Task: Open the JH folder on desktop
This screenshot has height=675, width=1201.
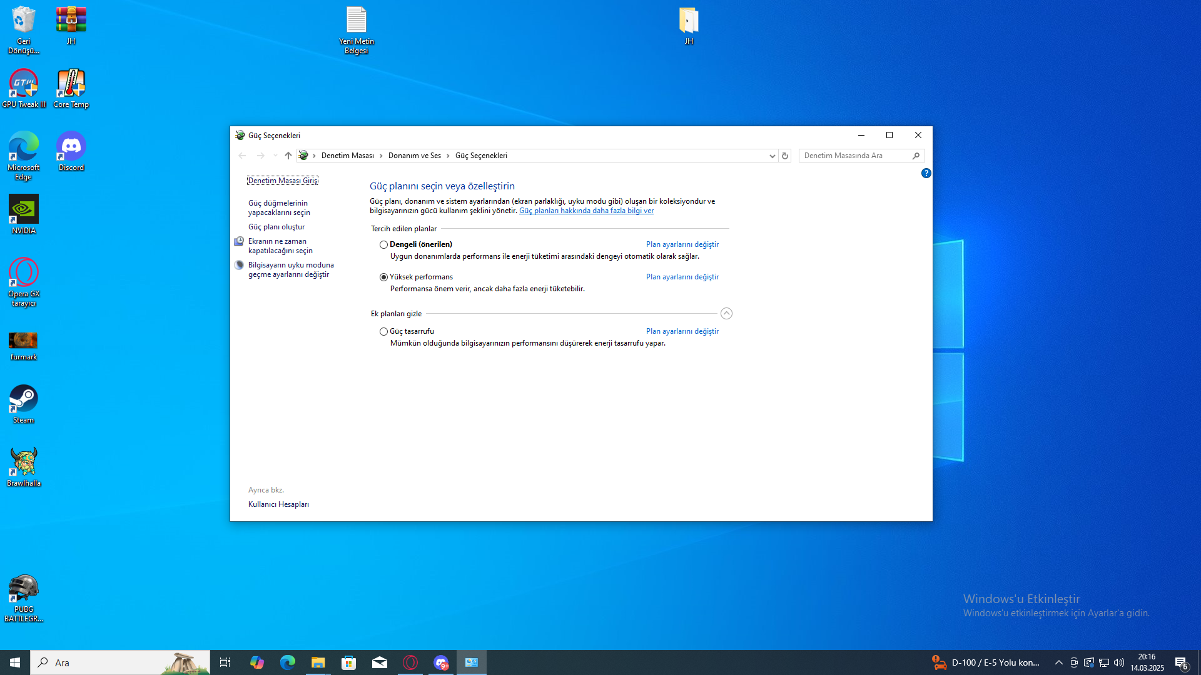Action: [x=689, y=26]
